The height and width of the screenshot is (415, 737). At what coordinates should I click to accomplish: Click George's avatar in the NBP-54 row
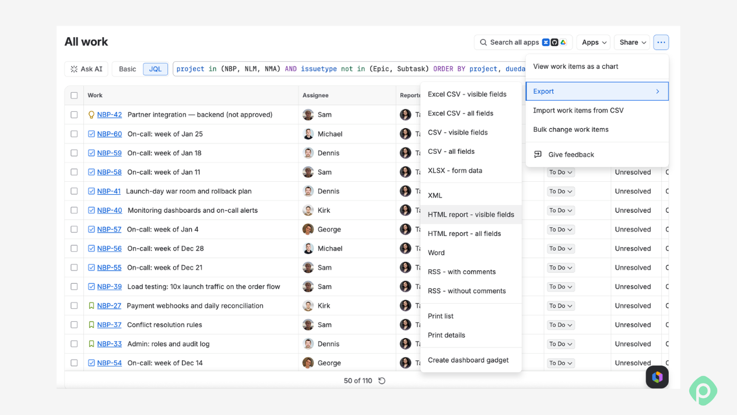[308, 363]
